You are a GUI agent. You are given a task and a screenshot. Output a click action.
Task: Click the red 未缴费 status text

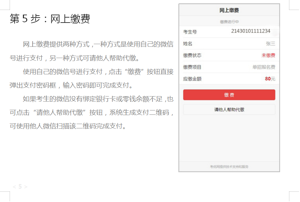pos(268,55)
